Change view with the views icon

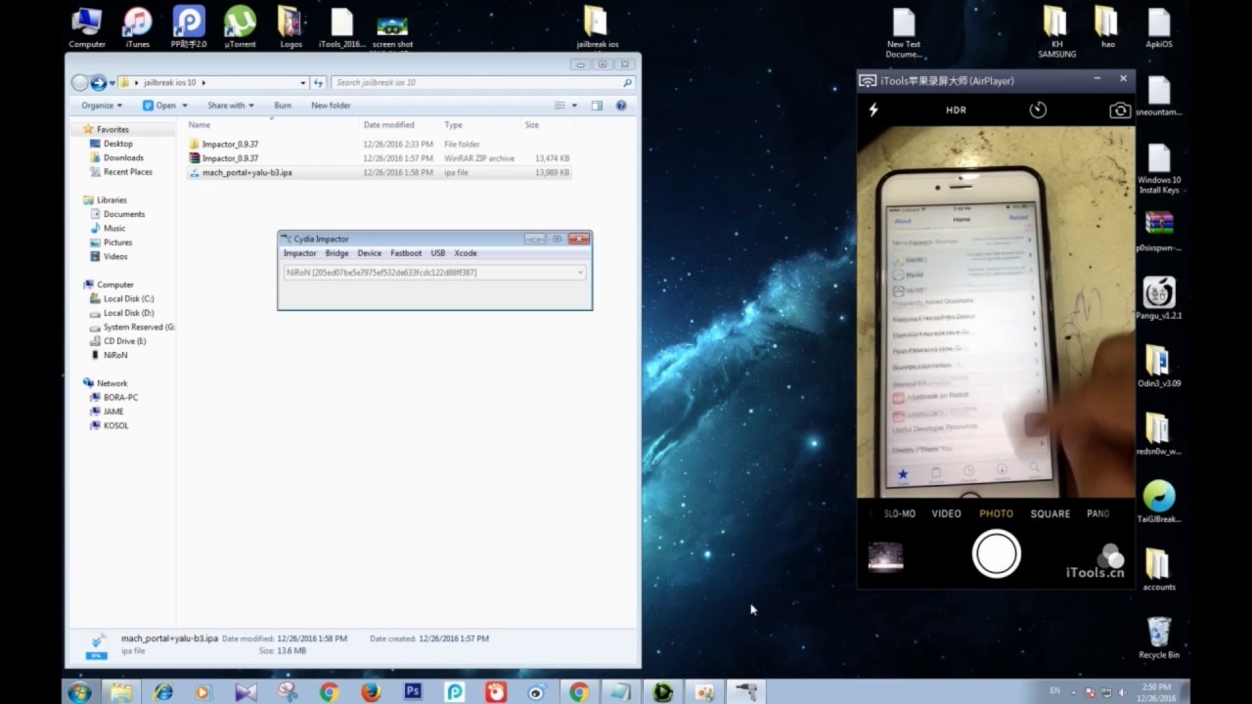(560, 106)
